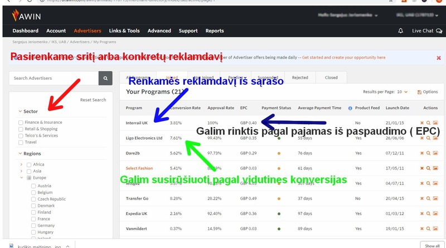Leave Select Fashion program X icon

point(422,168)
